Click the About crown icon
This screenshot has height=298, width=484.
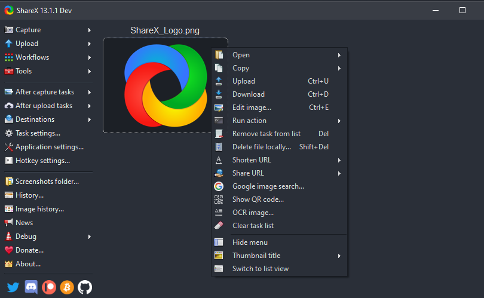coord(8,264)
